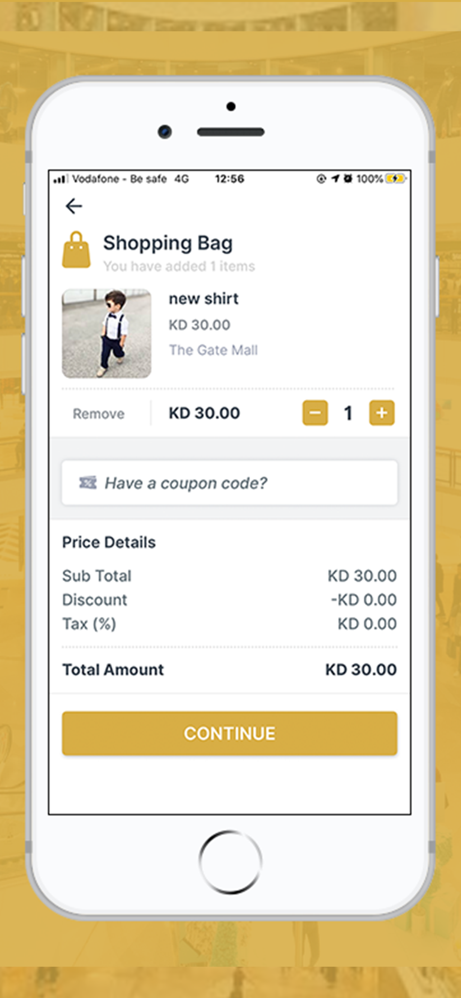Open The Gate Mall store link
The height and width of the screenshot is (998, 461).
[x=213, y=350]
